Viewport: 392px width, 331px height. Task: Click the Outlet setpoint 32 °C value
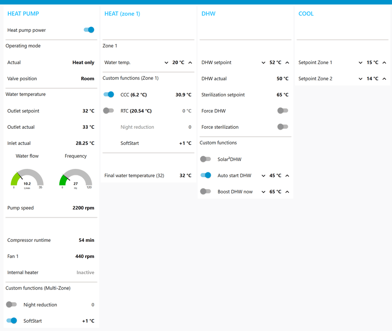[88, 111]
